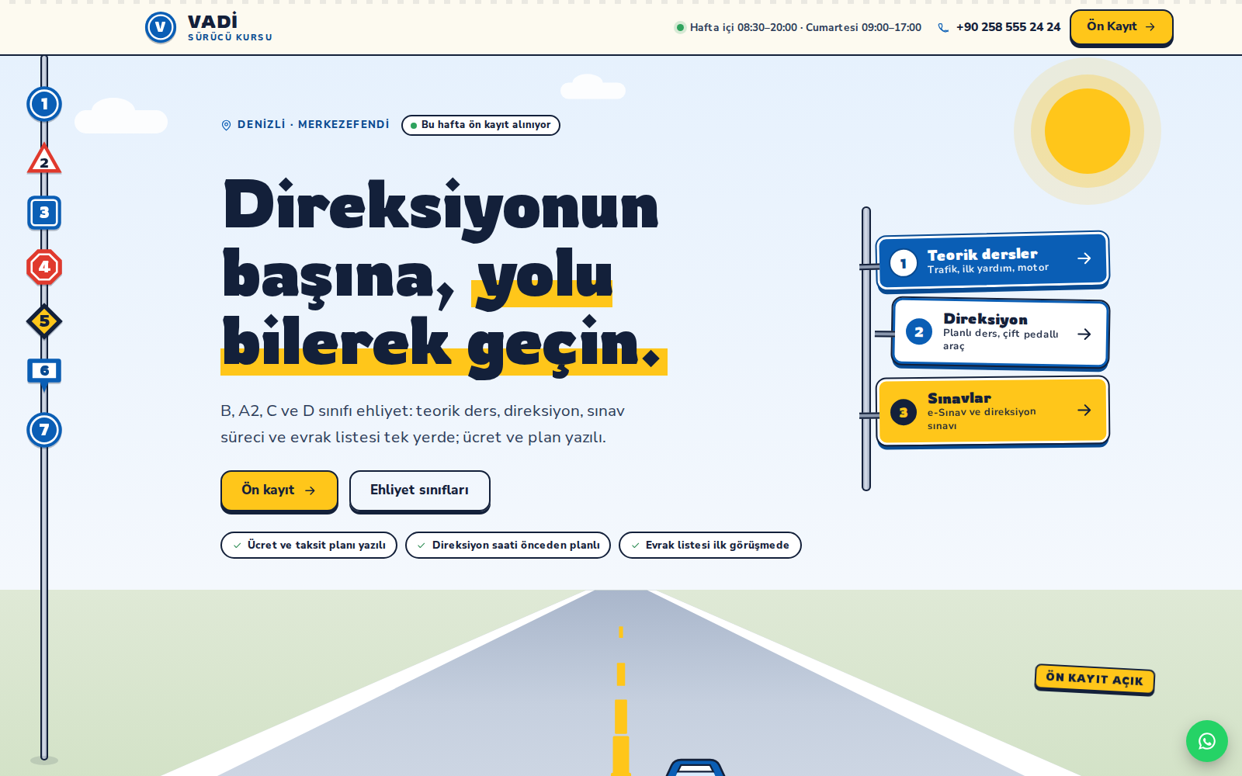Go to blue square sign number 3

[44, 213]
